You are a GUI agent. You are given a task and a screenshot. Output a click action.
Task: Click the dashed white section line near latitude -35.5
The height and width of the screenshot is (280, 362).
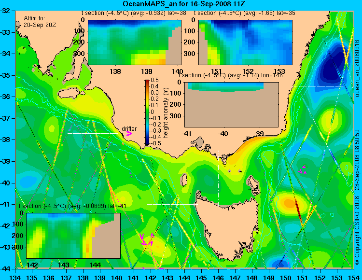(x=318, y=86)
